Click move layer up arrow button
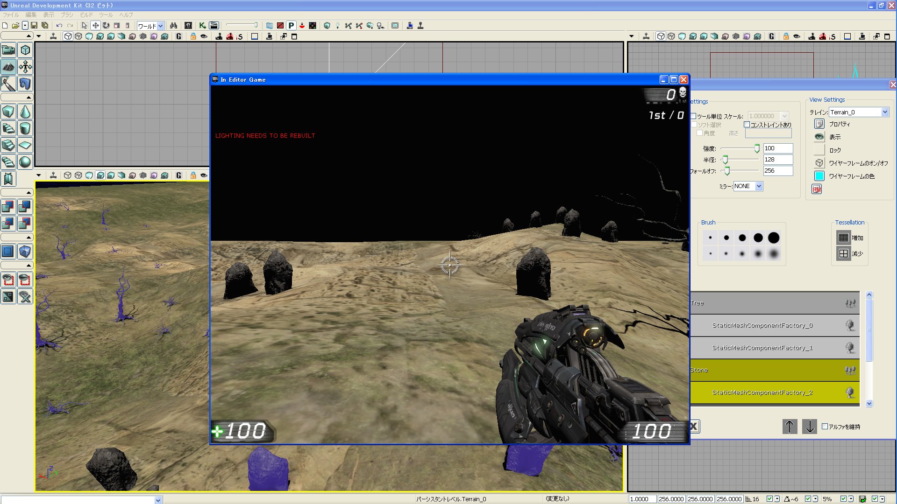The width and height of the screenshot is (897, 504). pyautogui.click(x=790, y=426)
